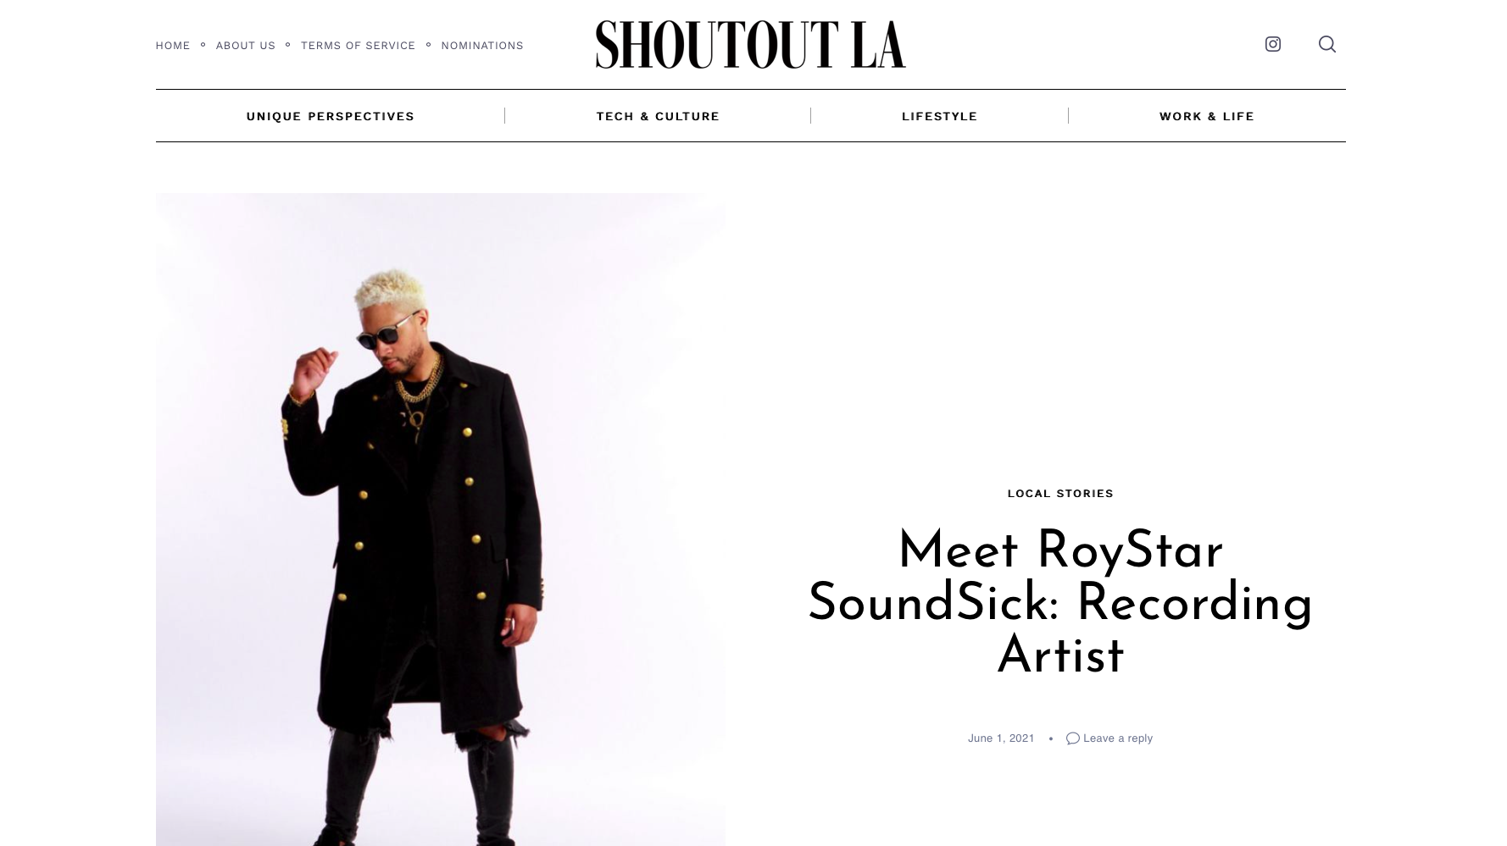Click the bullet between date and reply
The height and width of the screenshot is (846, 1507).
point(1050,738)
